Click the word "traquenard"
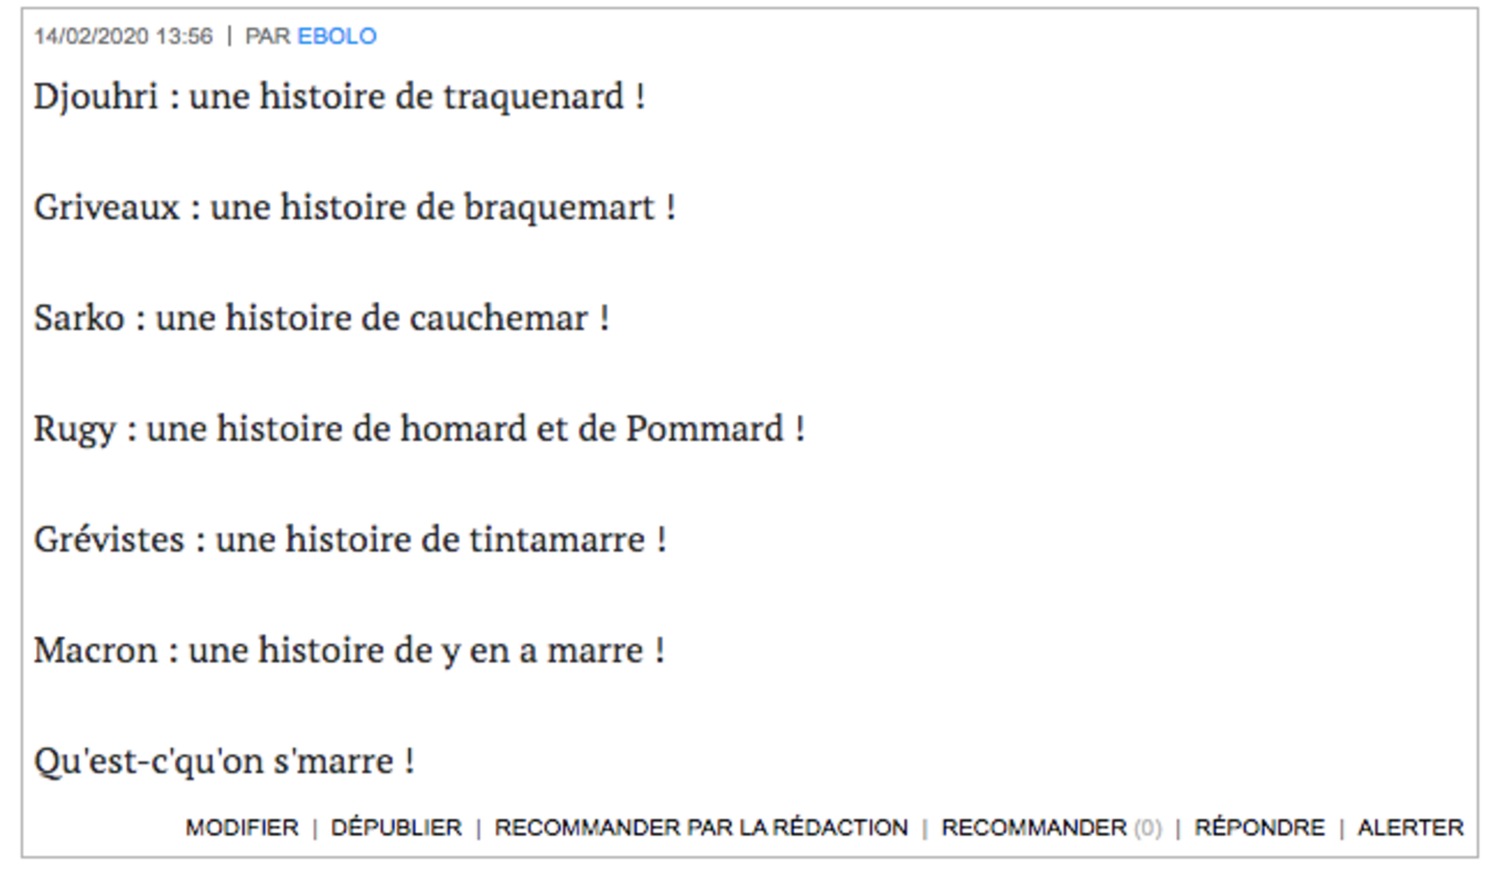The image size is (1493, 870). coord(533,96)
